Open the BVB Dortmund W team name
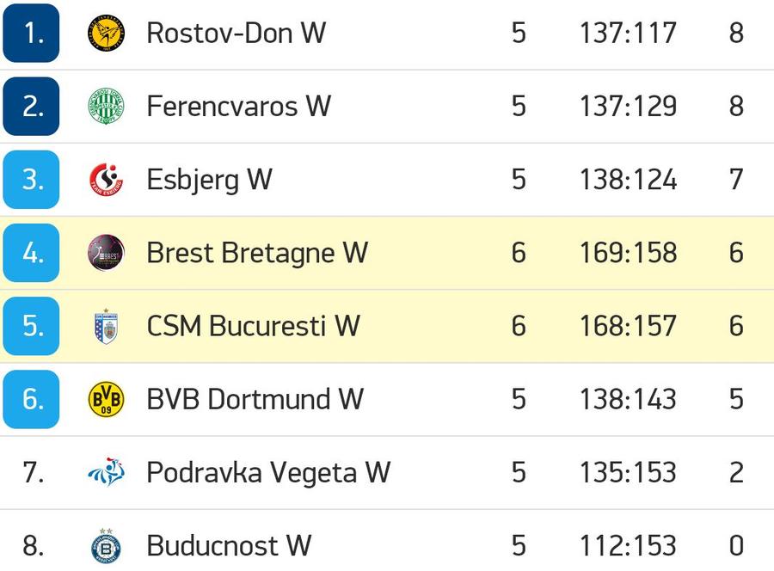 255,399
